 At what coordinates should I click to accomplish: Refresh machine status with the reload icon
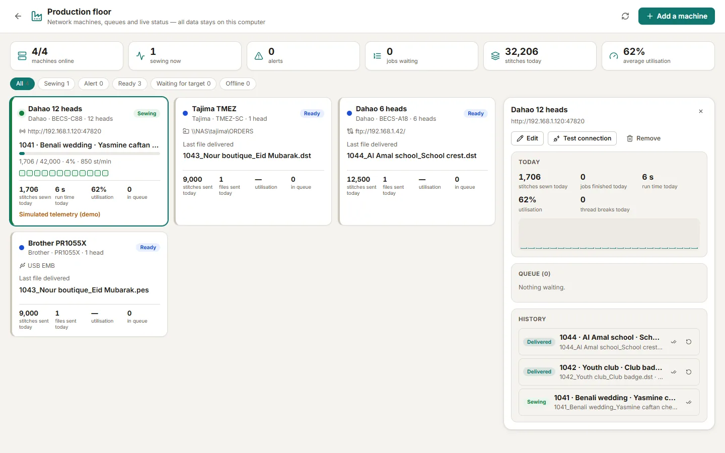625,16
